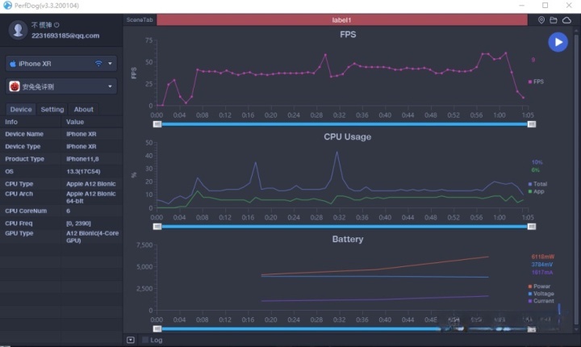The image size is (581, 347).
Task: Toggle the Power legend series
Action: [x=539, y=286]
